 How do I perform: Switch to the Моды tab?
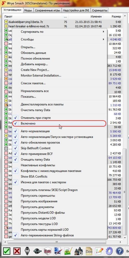pos(28,10)
